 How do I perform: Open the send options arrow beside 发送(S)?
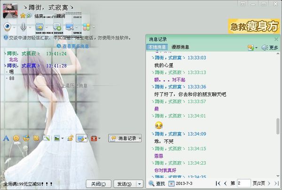(x=140, y=184)
